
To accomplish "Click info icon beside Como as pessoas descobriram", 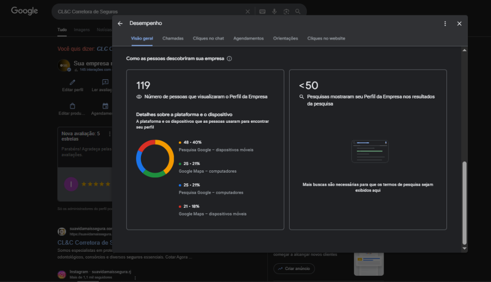I will (x=229, y=59).
